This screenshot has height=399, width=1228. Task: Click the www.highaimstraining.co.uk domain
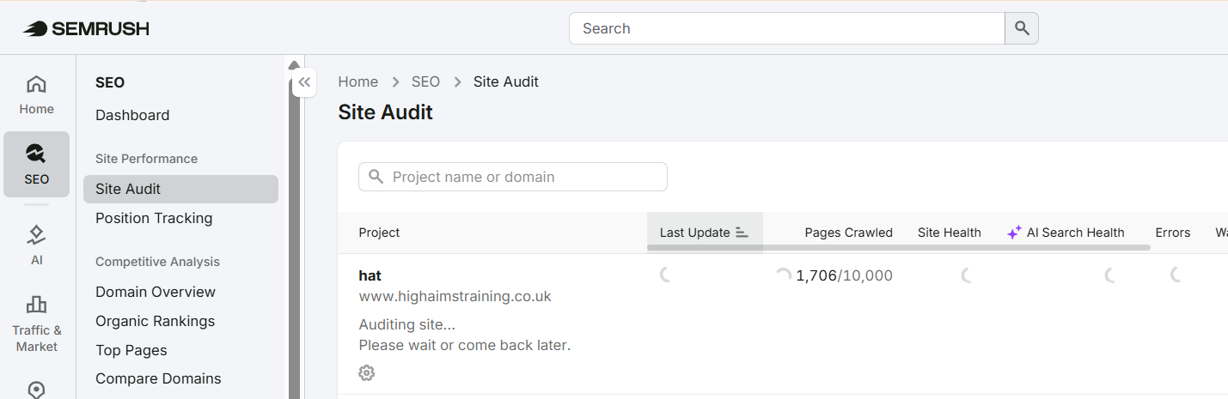click(x=455, y=296)
